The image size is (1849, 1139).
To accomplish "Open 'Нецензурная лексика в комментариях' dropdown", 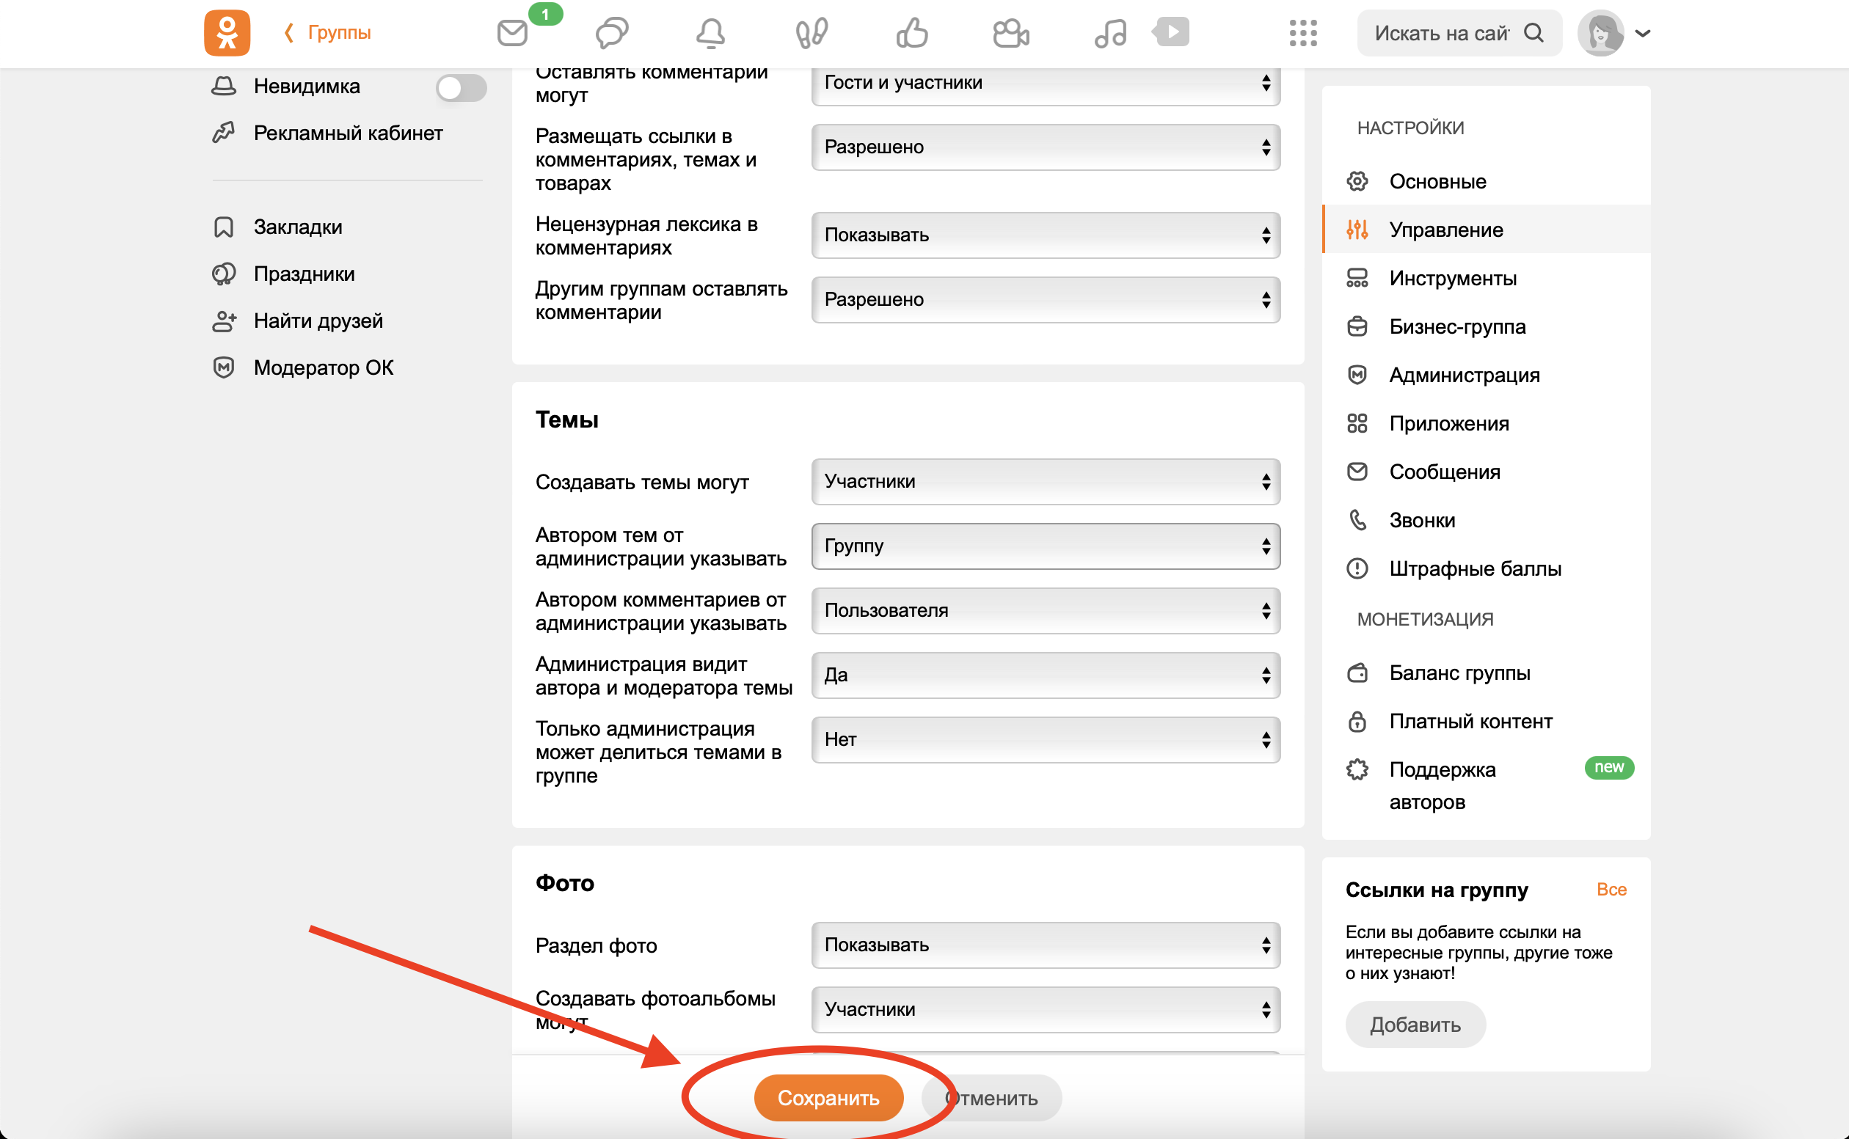I will coord(1045,235).
